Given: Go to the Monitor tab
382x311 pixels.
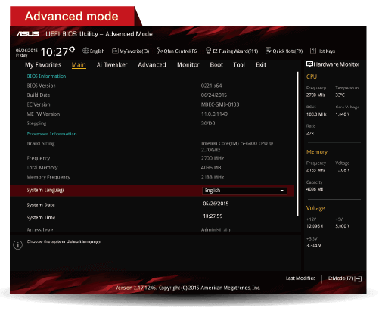Looking at the screenshot, I should pos(188,65).
